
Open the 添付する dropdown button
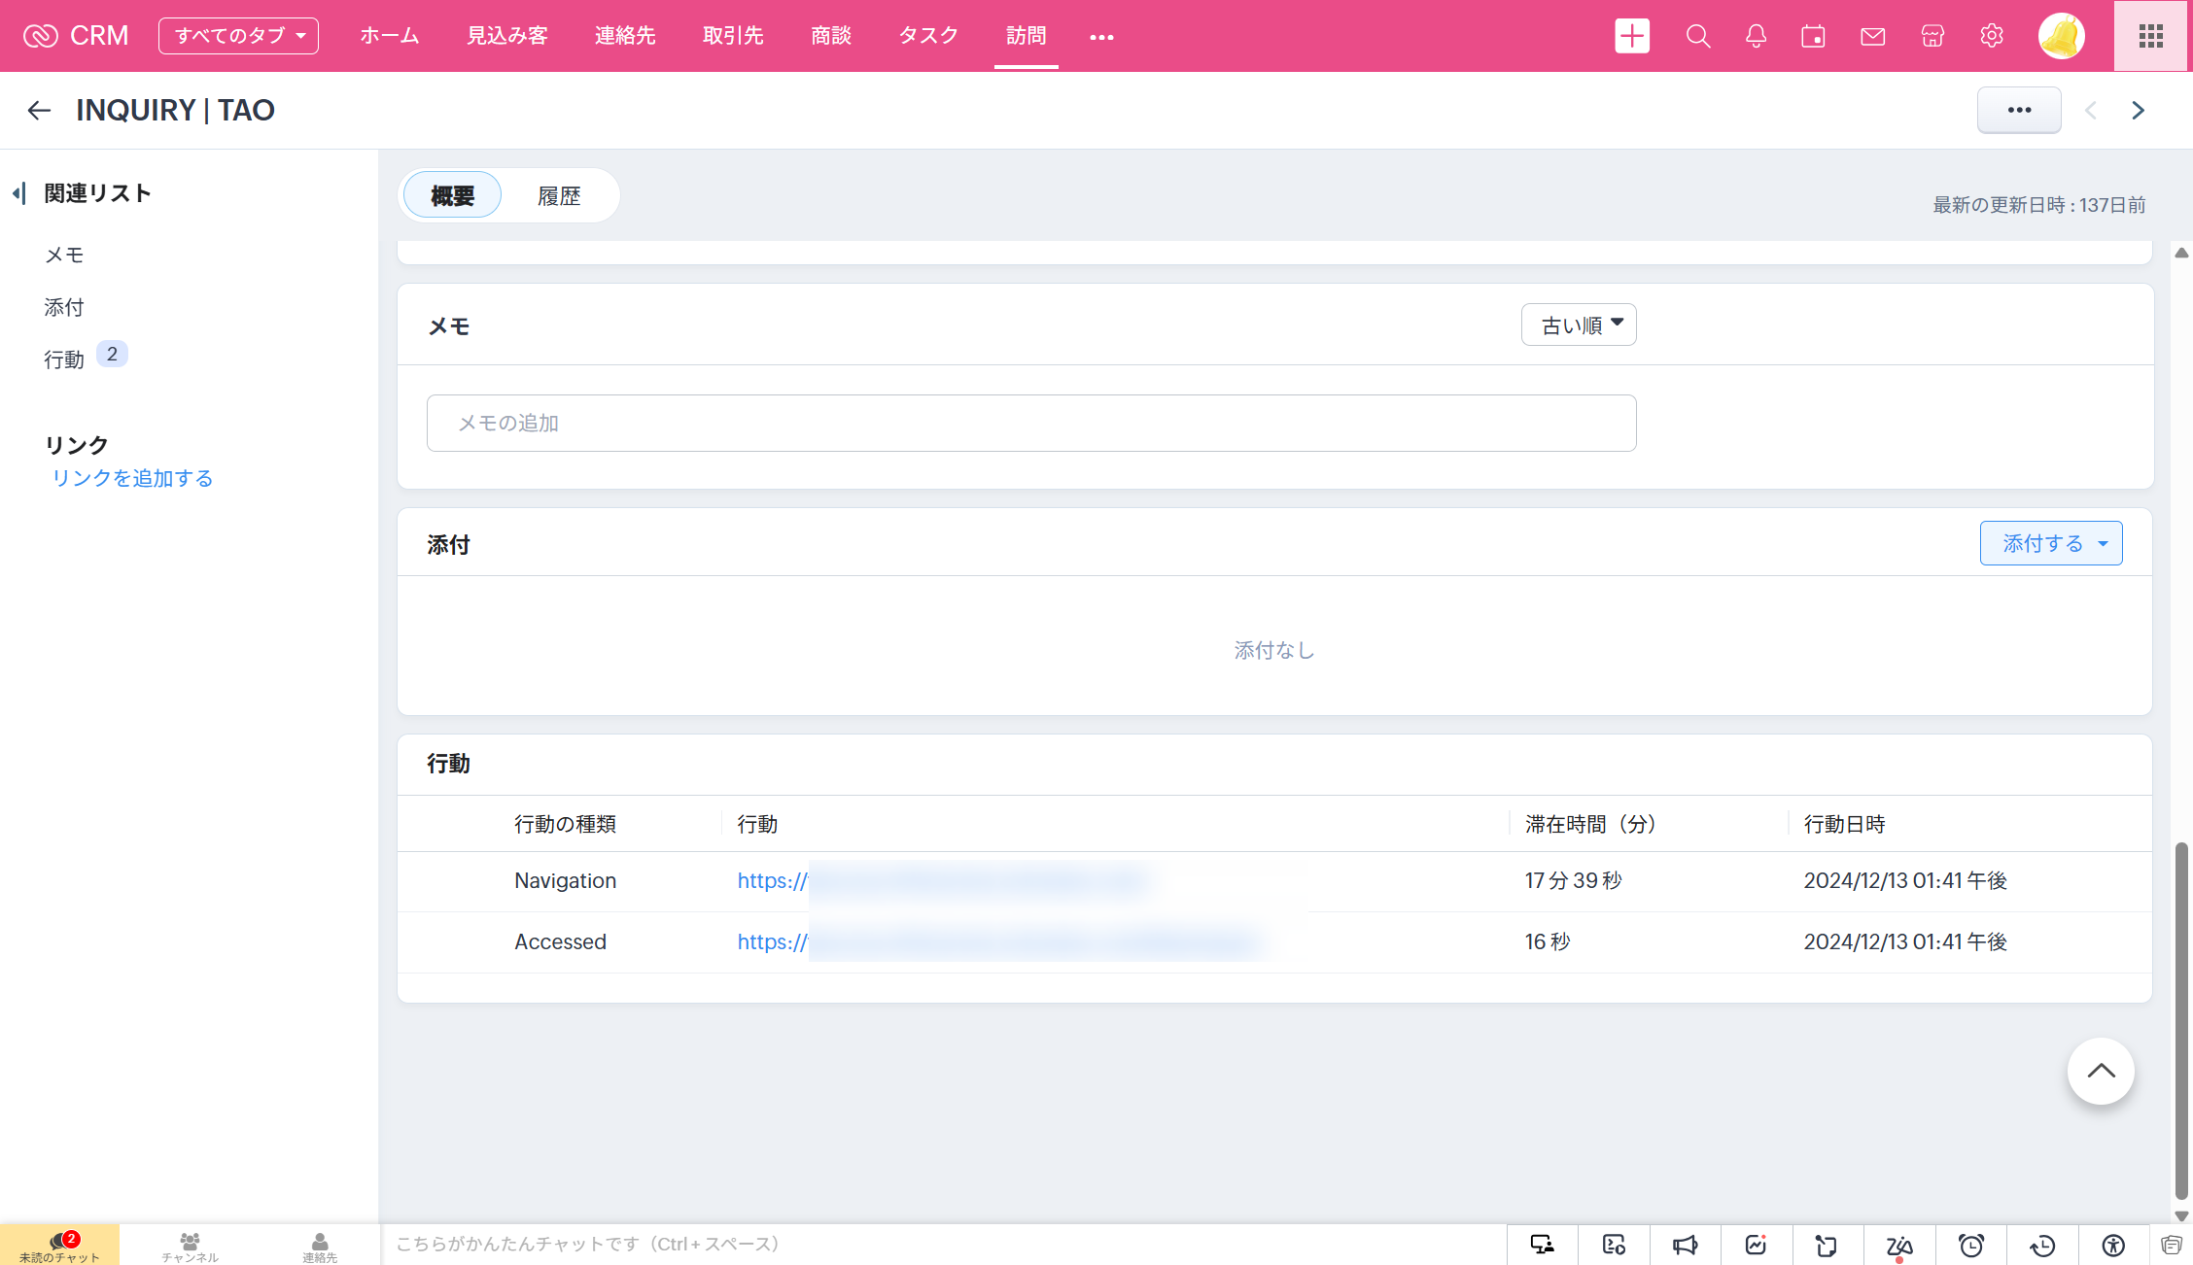click(x=2051, y=543)
